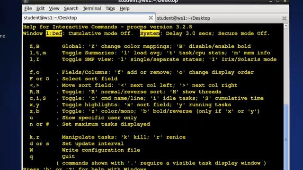
Task: Close the second terminal tab
Action: coord(284,18)
